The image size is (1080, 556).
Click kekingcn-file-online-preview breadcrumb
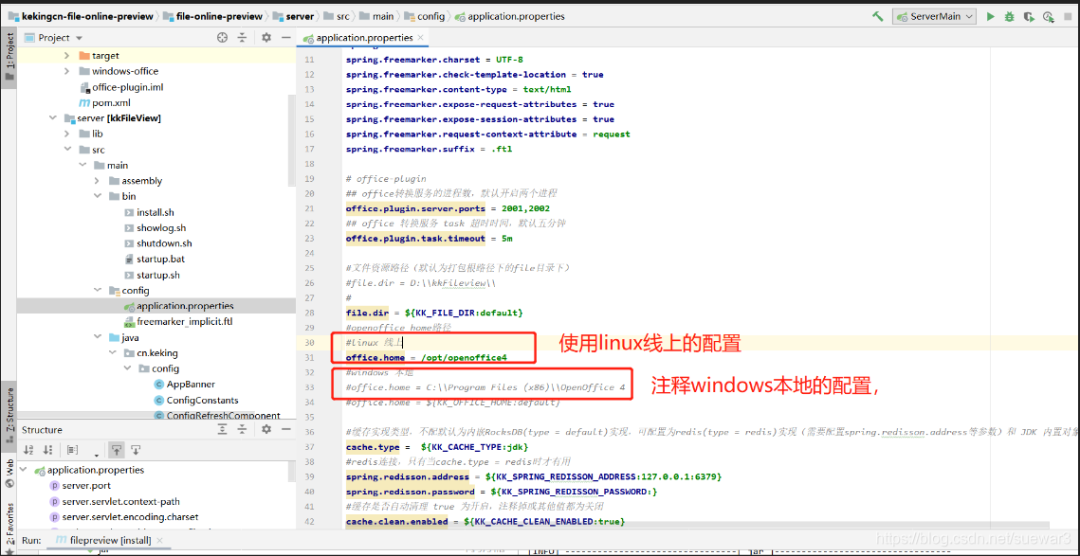tap(81, 16)
